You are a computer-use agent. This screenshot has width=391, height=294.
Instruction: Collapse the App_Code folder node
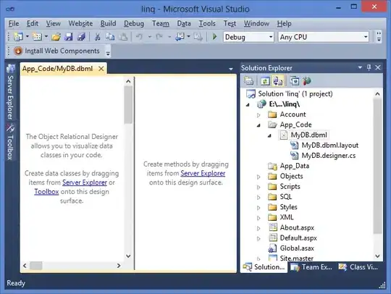(258, 125)
